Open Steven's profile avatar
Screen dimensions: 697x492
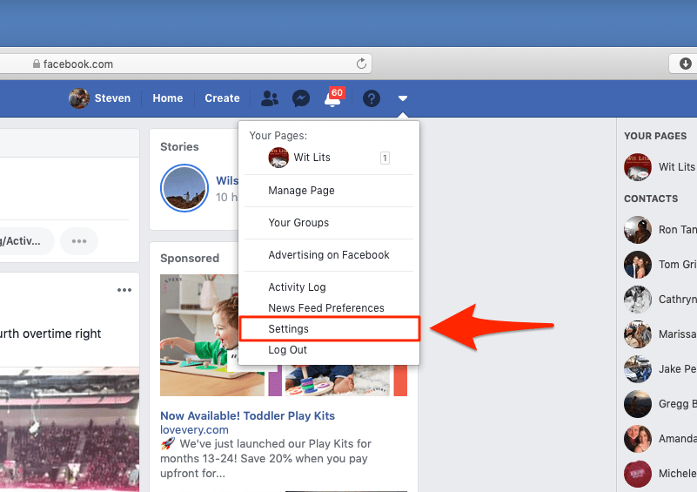pyautogui.click(x=79, y=98)
